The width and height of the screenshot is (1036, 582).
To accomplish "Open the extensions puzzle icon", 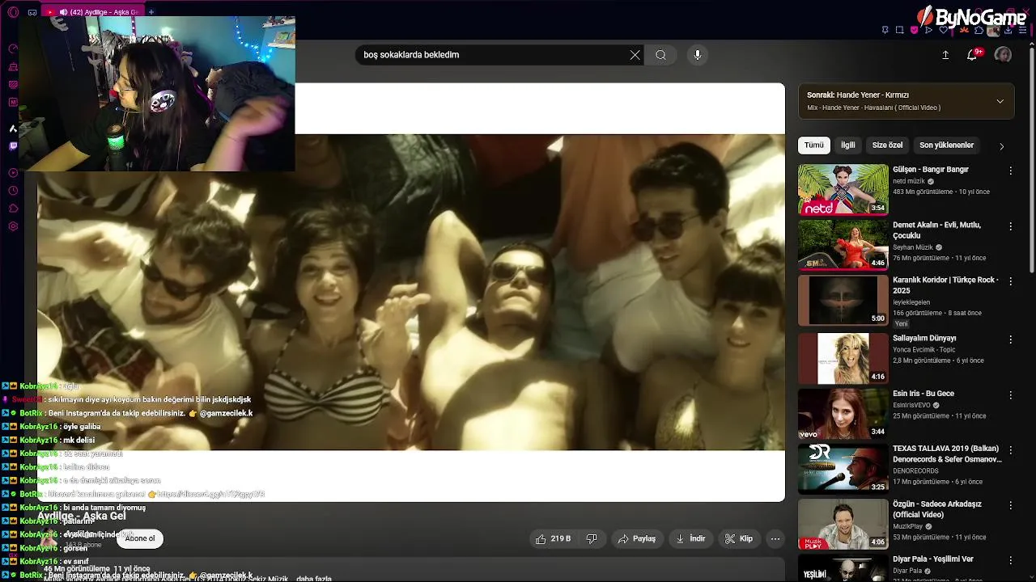I will coord(979,30).
